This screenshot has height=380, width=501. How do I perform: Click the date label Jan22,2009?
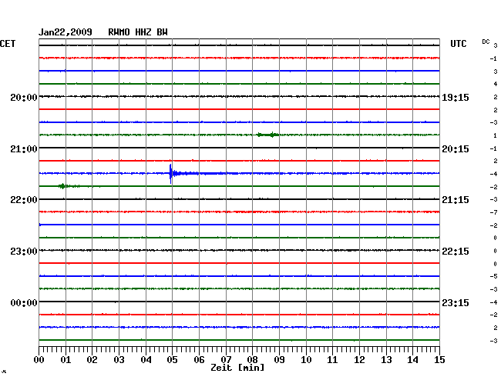coord(66,32)
